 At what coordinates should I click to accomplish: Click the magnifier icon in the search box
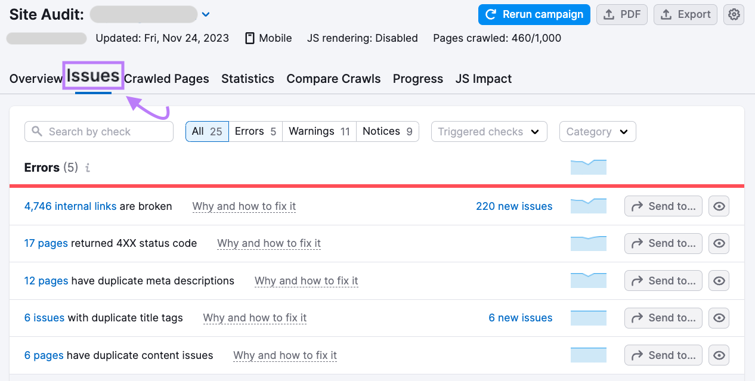pyautogui.click(x=37, y=131)
